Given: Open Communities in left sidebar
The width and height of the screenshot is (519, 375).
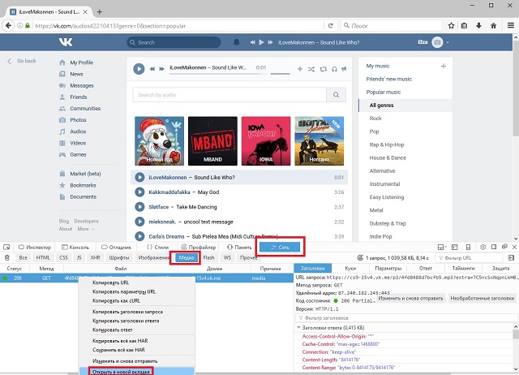Looking at the screenshot, I should pos(85,109).
